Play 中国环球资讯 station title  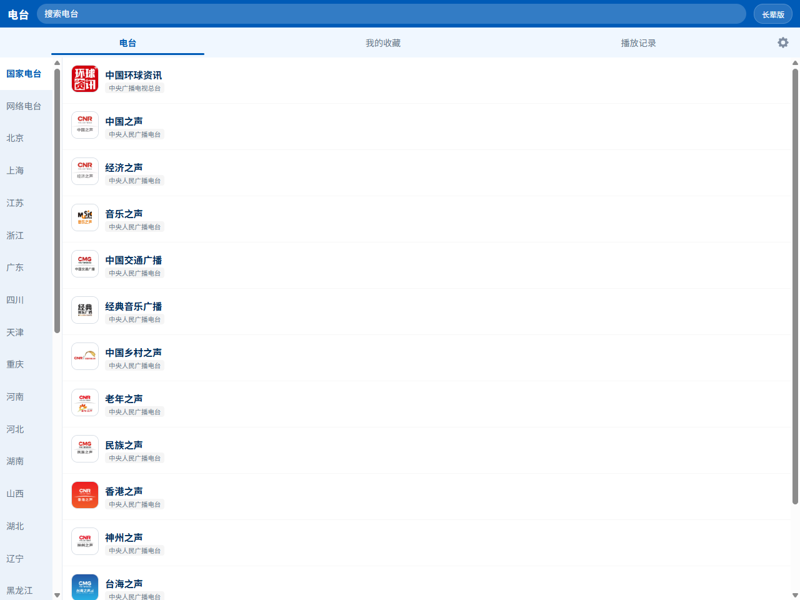click(x=133, y=75)
